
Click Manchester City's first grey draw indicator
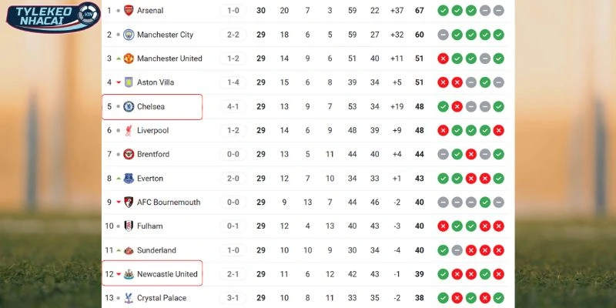coord(443,35)
